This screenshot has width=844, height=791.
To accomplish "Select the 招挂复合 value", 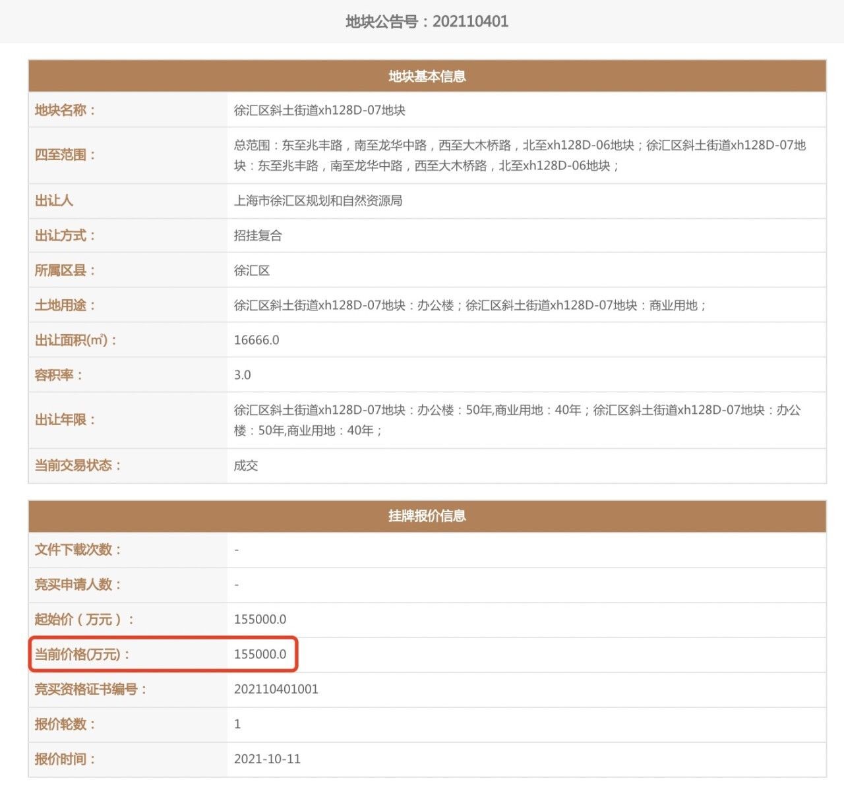I will coord(258,235).
